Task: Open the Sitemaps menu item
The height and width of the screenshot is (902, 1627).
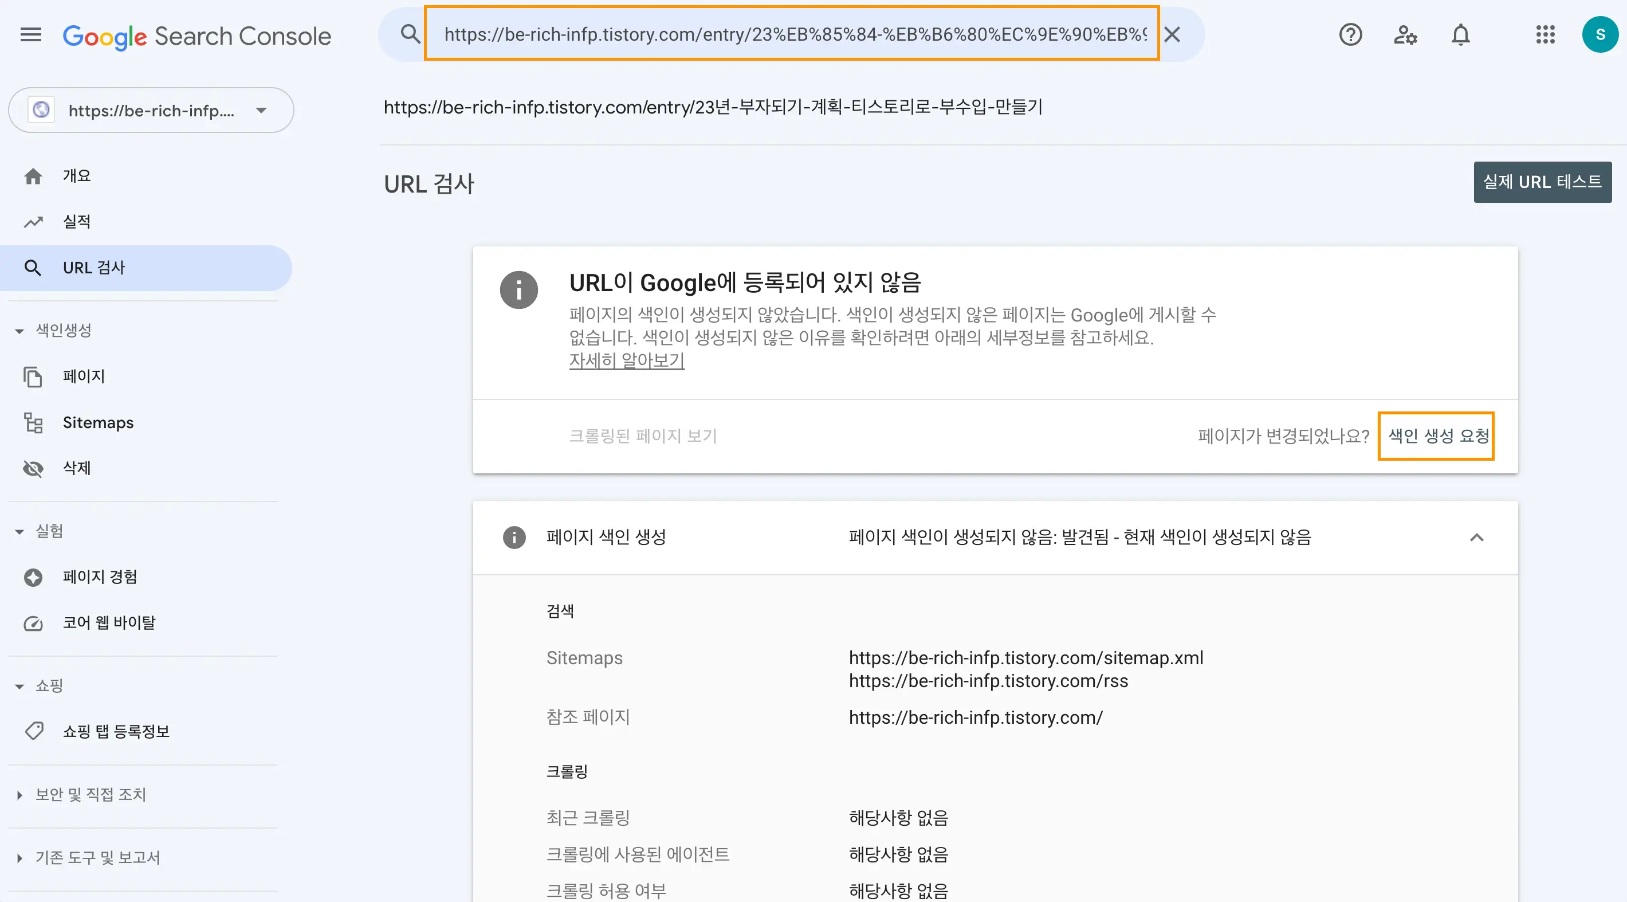Action: [x=146, y=422]
